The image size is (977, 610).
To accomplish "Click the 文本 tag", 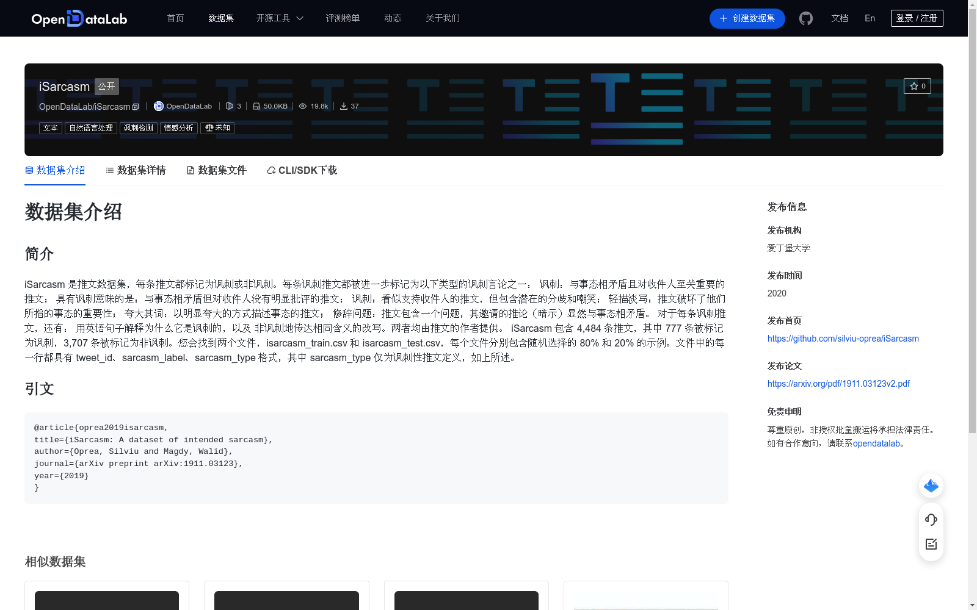I will coord(51,128).
